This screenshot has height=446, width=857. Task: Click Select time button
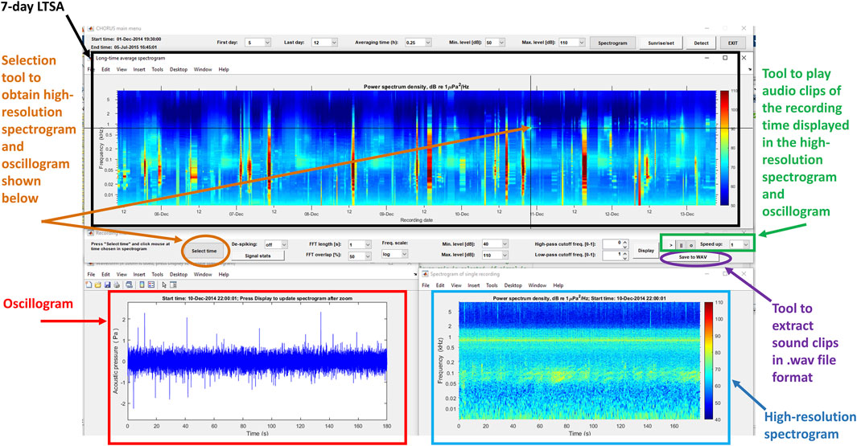pos(204,251)
